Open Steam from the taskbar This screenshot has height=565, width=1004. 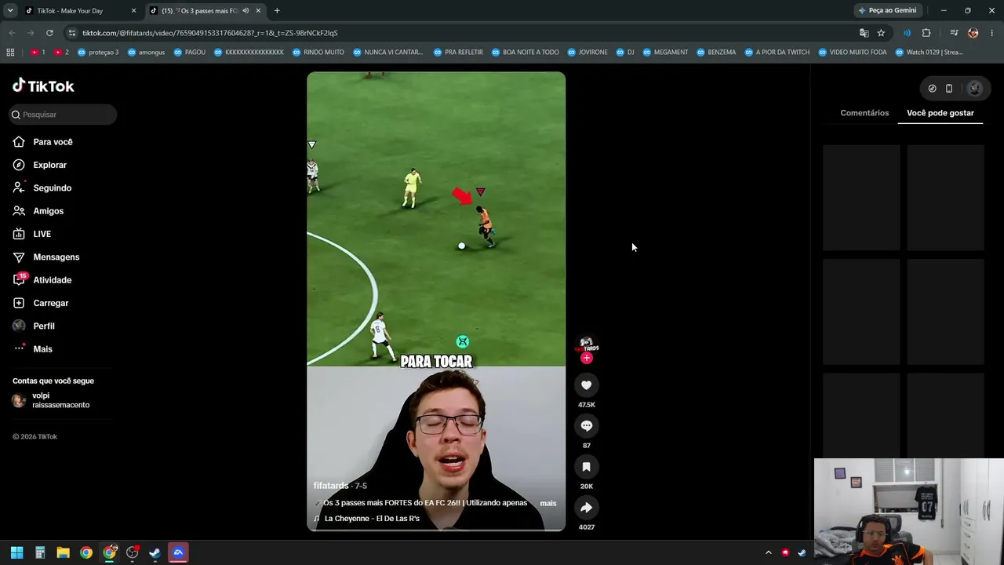[x=155, y=552]
